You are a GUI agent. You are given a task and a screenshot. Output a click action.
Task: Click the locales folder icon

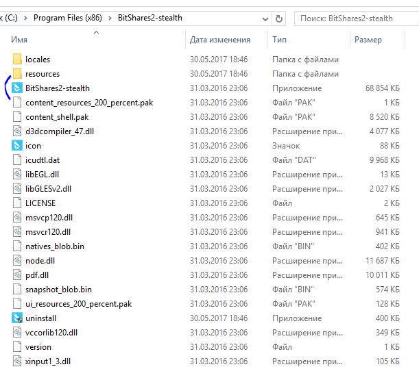tap(17, 60)
